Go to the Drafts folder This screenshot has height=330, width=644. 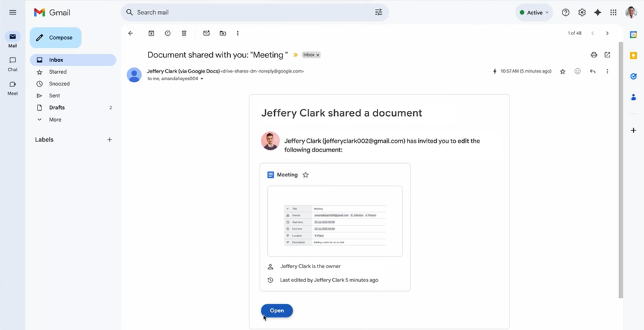tap(57, 108)
